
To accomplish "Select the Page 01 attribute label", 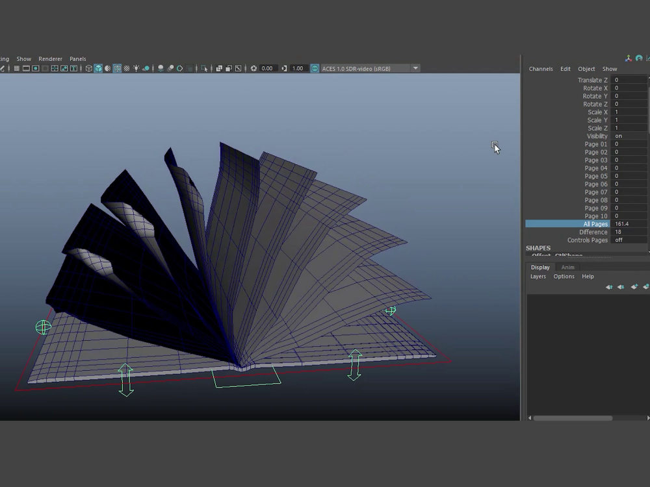I will coord(595,144).
